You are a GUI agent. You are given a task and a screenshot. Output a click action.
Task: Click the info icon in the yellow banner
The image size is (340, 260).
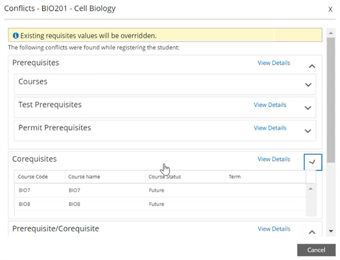16,35
